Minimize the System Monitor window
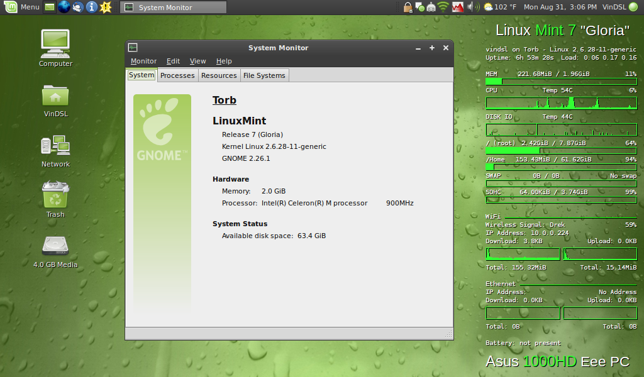644x377 pixels. pos(418,48)
